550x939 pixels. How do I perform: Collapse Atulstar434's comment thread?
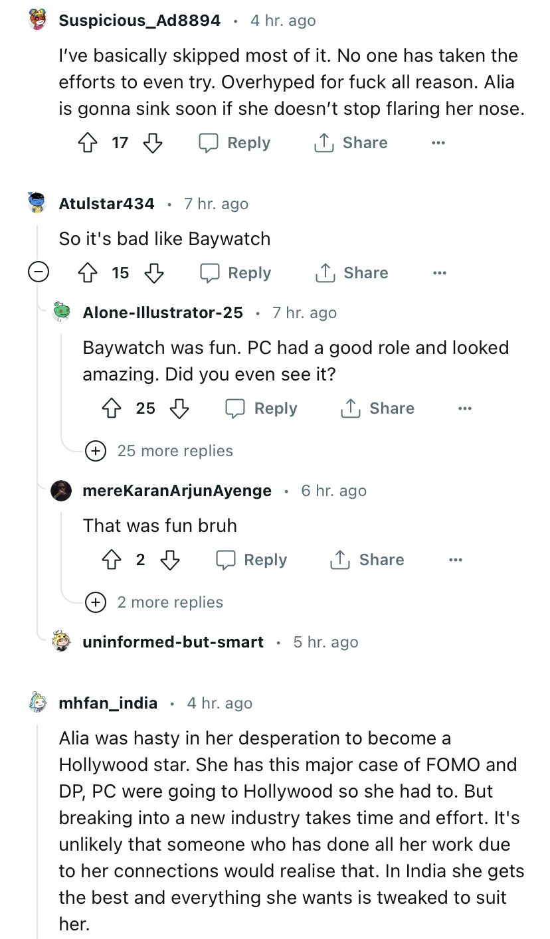point(40,273)
